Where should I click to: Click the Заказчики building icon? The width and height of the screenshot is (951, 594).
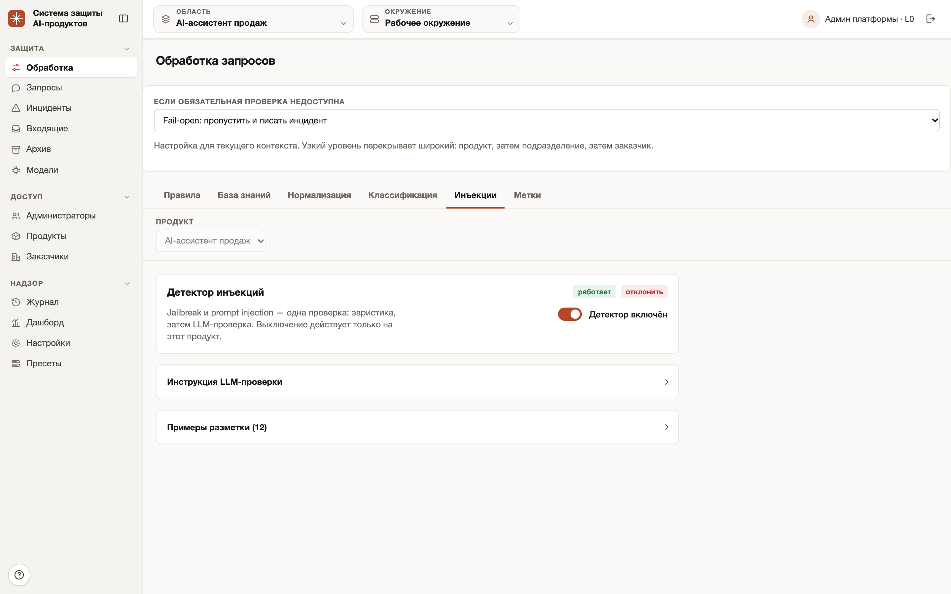tap(16, 257)
